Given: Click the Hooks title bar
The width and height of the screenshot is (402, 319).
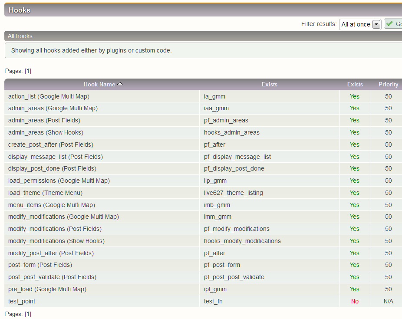Looking at the screenshot, I should [x=20, y=10].
